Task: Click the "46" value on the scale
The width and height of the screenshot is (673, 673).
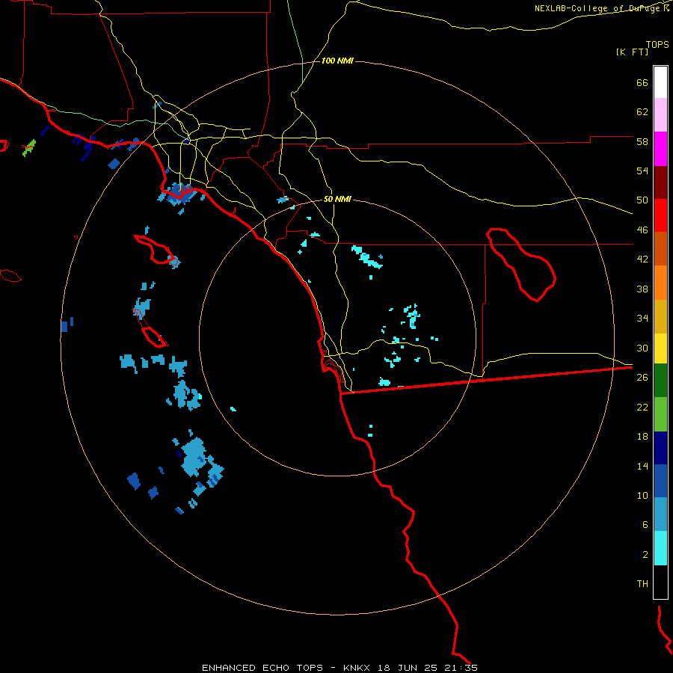Action: pos(642,230)
